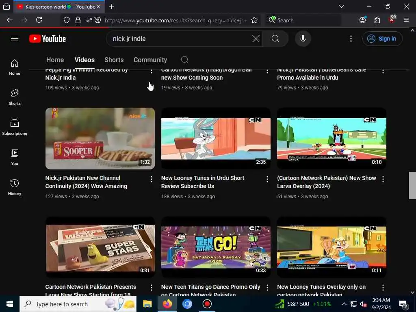Viewport: 416px width, 312px height.
Task: Open Sooper Nick.jr Pakistan video thumbnail
Action: point(100,138)
